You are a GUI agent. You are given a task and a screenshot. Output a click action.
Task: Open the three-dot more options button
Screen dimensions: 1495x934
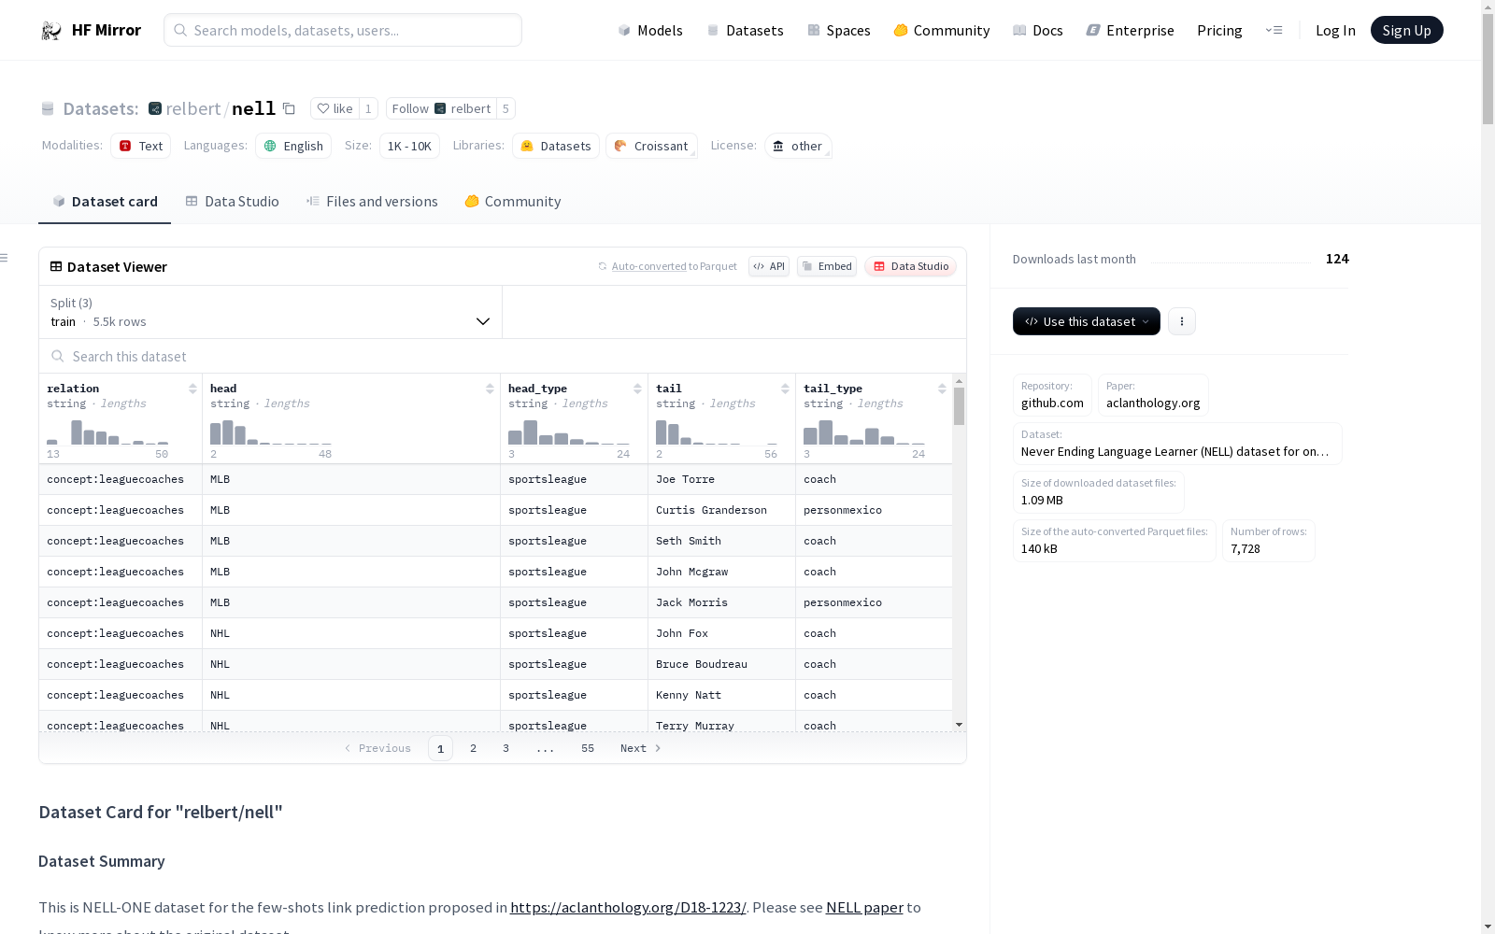point(1182,321)
